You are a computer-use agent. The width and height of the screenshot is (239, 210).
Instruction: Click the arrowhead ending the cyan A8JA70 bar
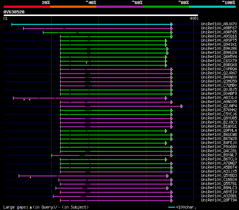coord(172,24)
